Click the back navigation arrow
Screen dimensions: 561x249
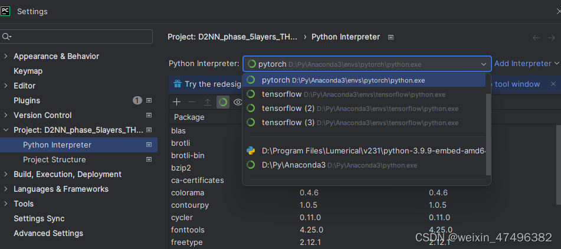coord(536,37)
